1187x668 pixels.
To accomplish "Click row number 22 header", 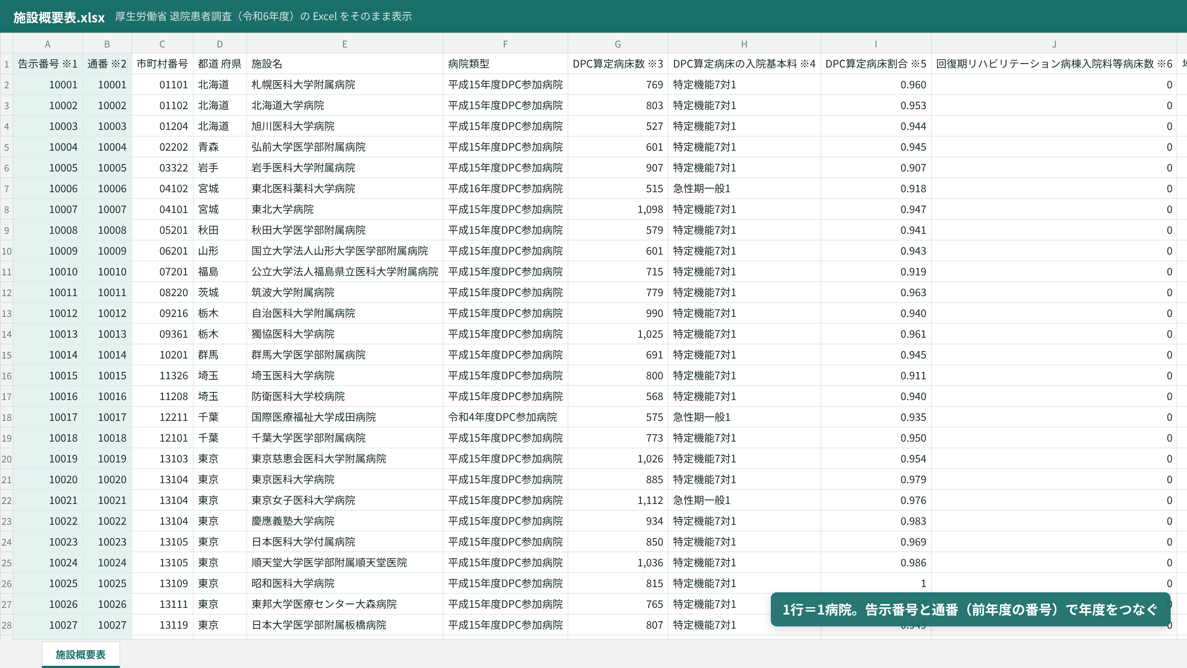I will pos(6,501).
